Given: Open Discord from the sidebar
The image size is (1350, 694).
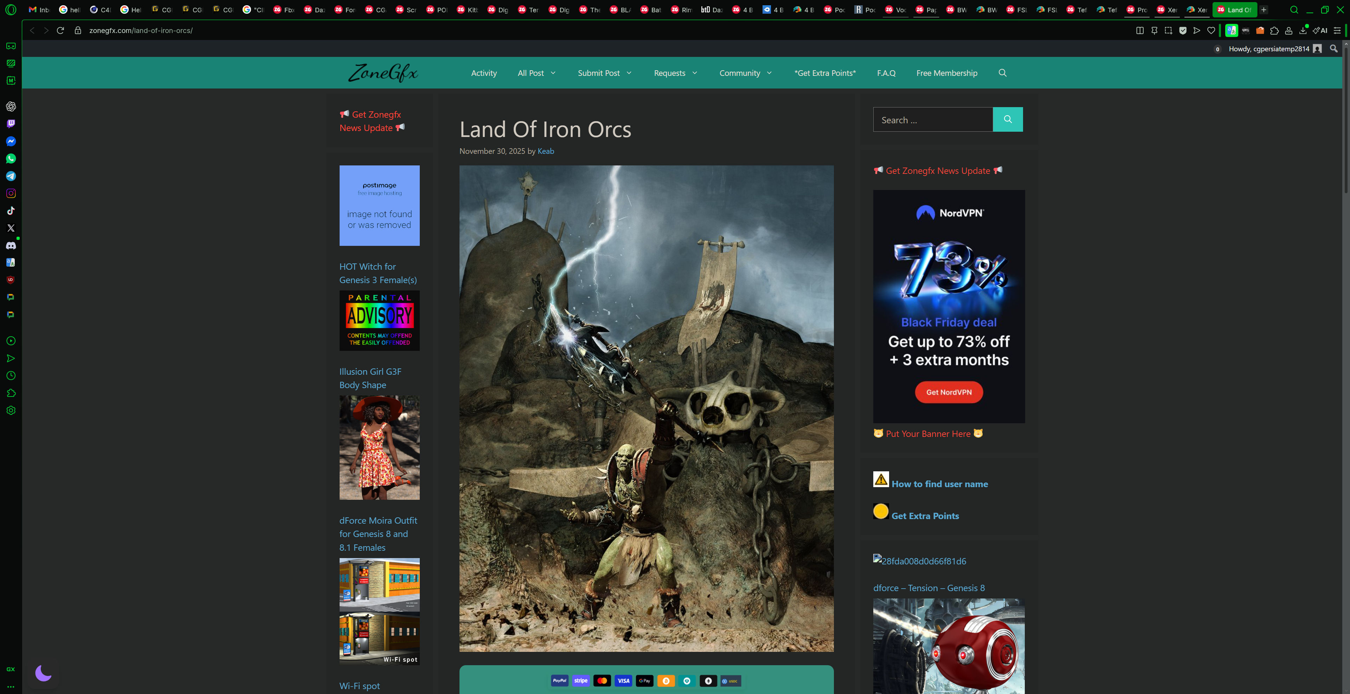Looking at the screenshot, I should click(x=11, y=245).
